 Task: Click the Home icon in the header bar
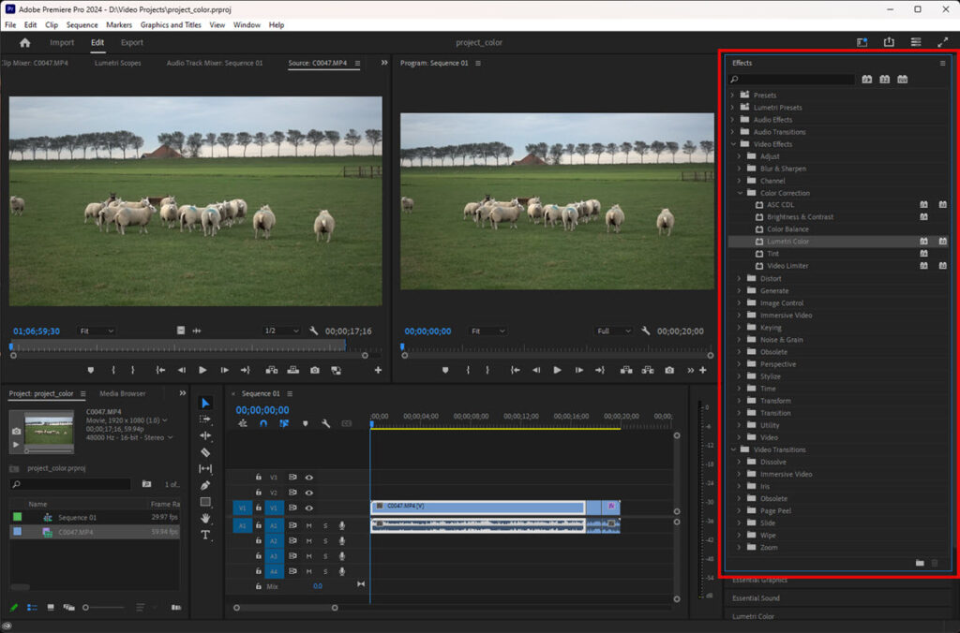click(x=24, y=43)
